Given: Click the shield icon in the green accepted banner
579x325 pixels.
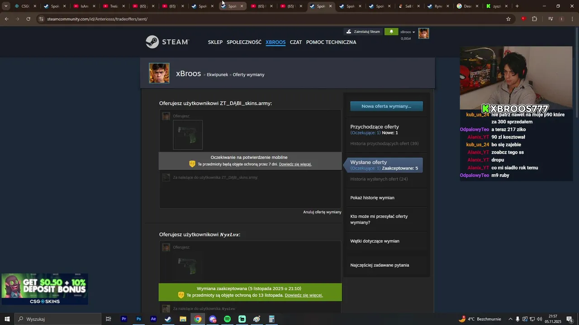Looking at the screenshot, I should coord(181,295).
